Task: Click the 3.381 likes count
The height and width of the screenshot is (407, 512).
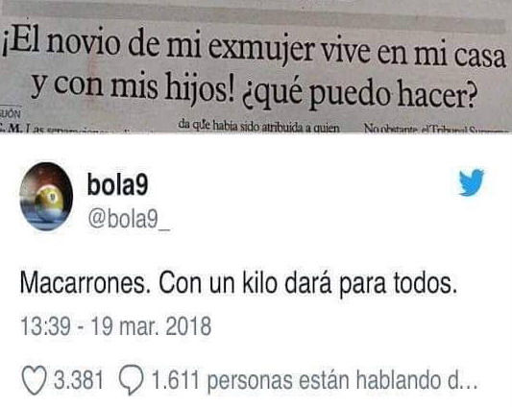Action: pos(79,379)
